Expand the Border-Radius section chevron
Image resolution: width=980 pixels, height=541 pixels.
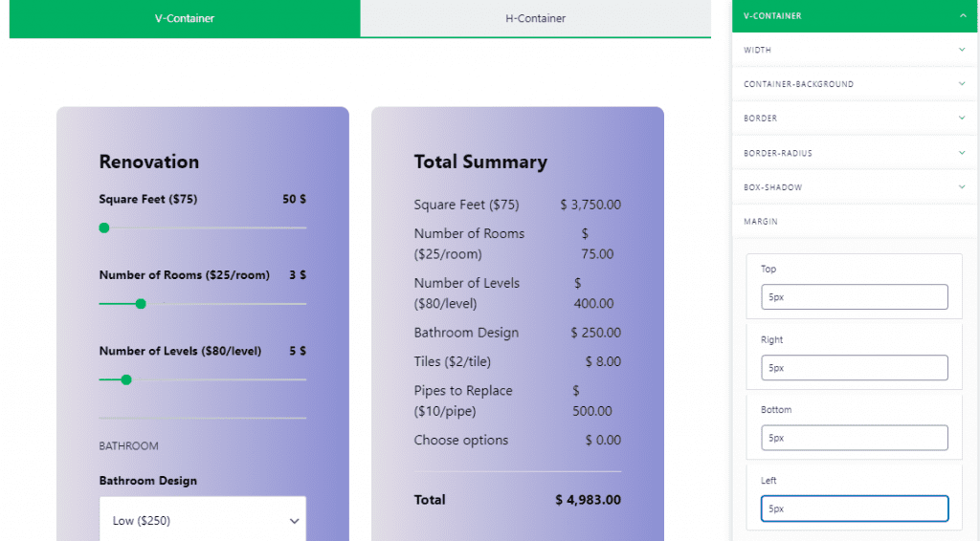coord(962,153)
